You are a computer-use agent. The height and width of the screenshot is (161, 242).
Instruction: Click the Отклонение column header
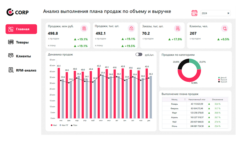tap(218, 99)
